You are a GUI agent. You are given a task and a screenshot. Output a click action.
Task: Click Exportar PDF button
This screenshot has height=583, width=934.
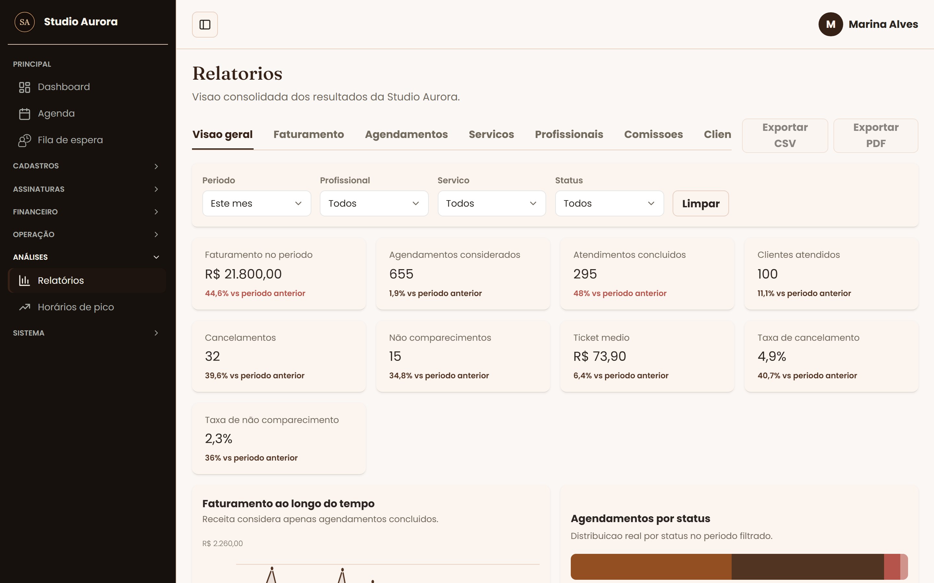tap(876, 135)
